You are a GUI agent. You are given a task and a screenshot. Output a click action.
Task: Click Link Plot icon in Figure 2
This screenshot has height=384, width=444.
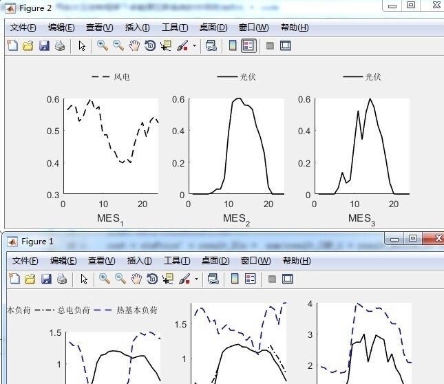(211, 45)
